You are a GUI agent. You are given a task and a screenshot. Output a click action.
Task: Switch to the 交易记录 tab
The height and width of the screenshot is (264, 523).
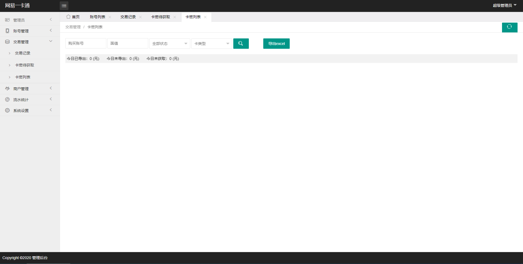coord(128,17)
